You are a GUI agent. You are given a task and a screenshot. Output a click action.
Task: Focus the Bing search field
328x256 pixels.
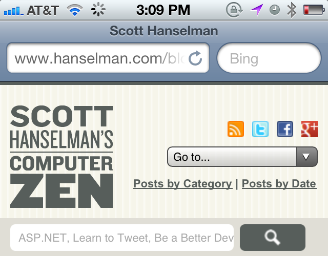click(x=269, y=58)
